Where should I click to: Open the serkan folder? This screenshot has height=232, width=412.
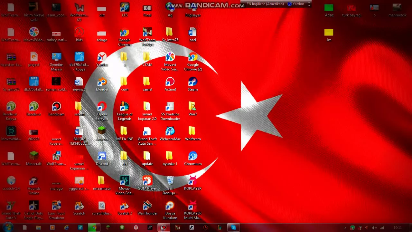[79, 109]
